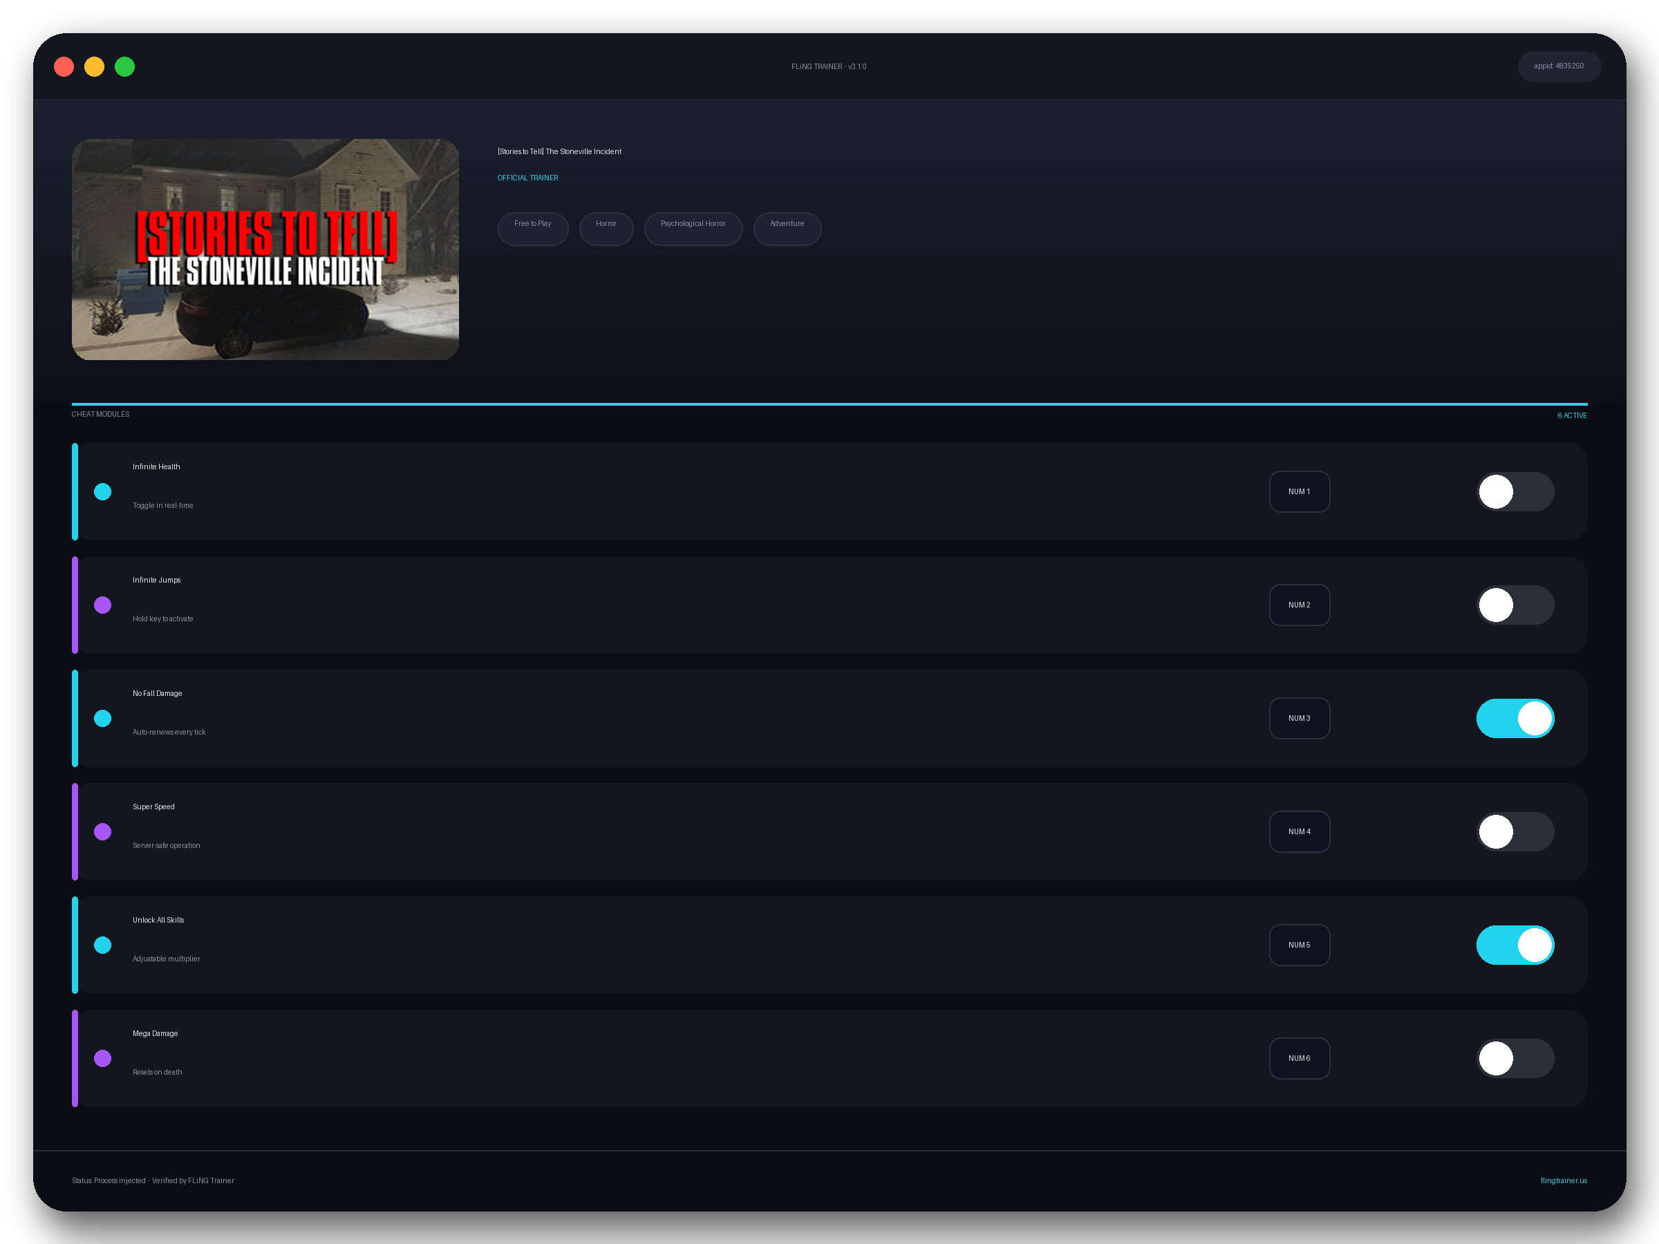Click the Super Speed module name

coord(153,807)
